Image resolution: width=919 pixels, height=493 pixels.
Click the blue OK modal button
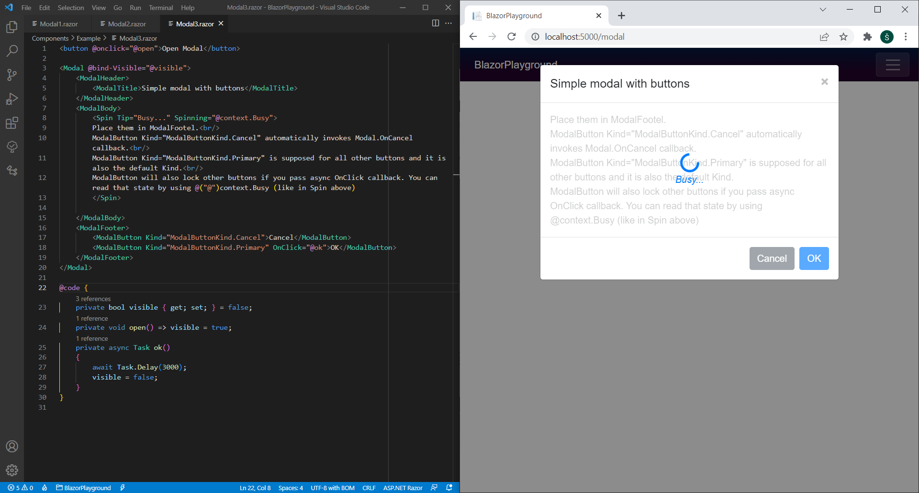[x=814, y=258]
